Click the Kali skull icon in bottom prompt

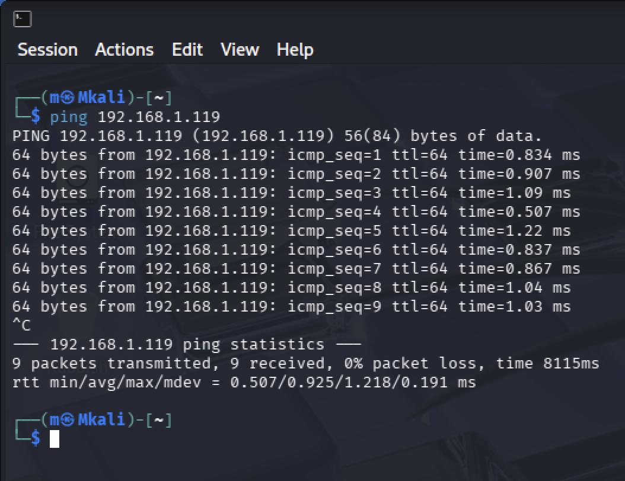coord(67,419)
